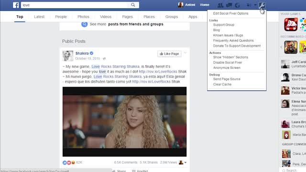Screen dimensions: 306x172
Task: Click the Like reaction icon
Action: pyautogui.click(x=65, y=162)
